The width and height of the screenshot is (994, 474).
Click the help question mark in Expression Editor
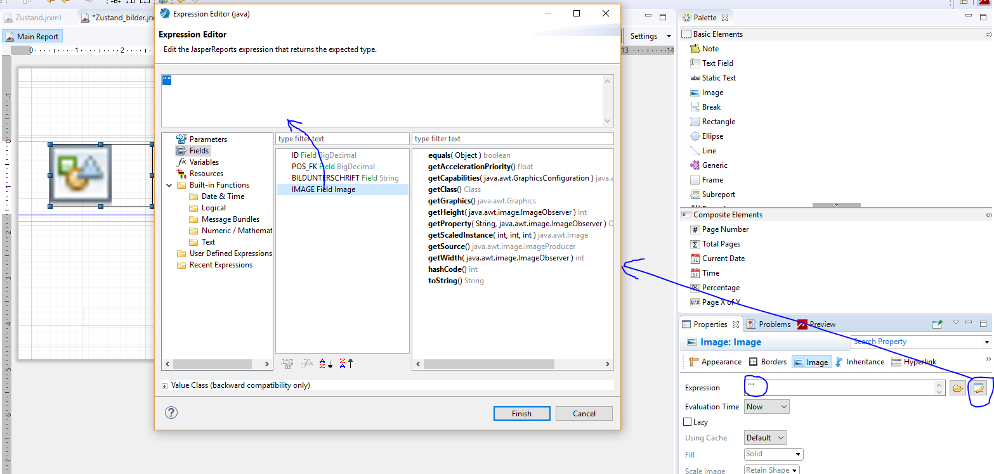click(x=171, y=413)
